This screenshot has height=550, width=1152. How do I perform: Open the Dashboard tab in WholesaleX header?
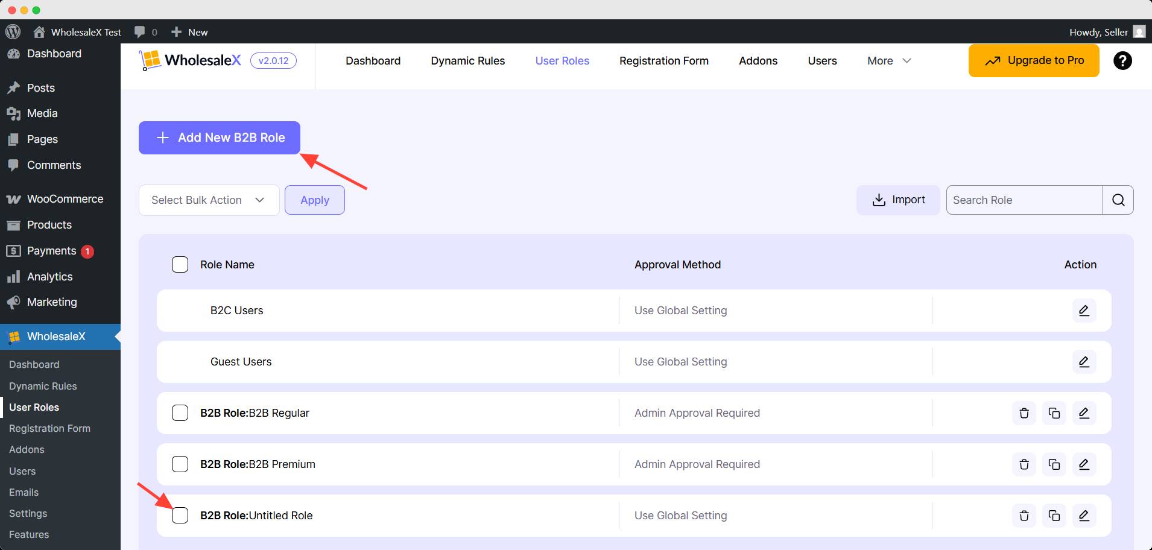click(373, 61)
